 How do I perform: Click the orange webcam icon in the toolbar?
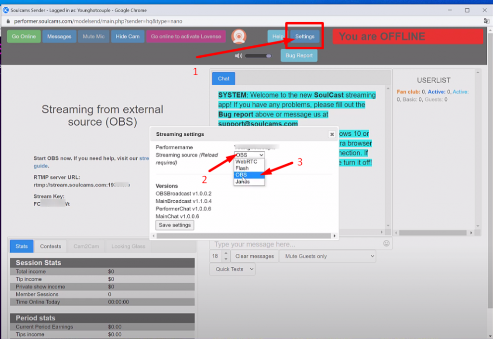coord(239,37)
